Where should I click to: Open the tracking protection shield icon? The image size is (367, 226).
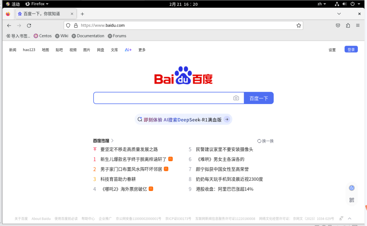pyautogui.click(x=68, y=26)
